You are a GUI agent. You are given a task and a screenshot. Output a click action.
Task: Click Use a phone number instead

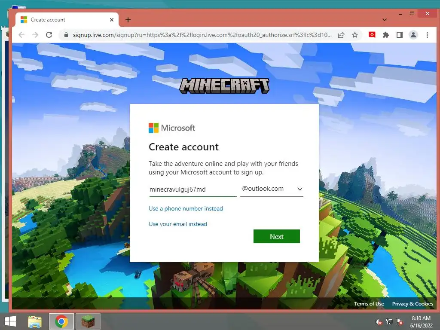(x=186, y=208)
